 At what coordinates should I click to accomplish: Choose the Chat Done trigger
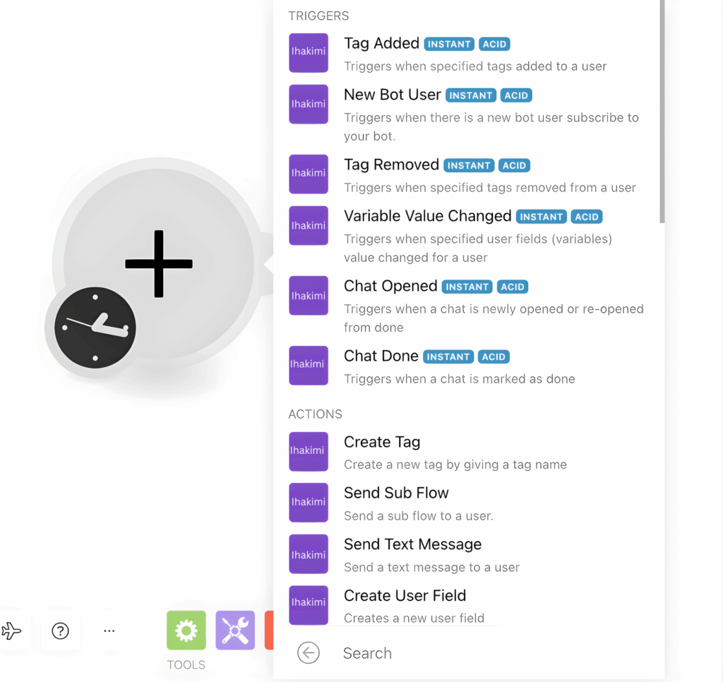coord(381,357)
